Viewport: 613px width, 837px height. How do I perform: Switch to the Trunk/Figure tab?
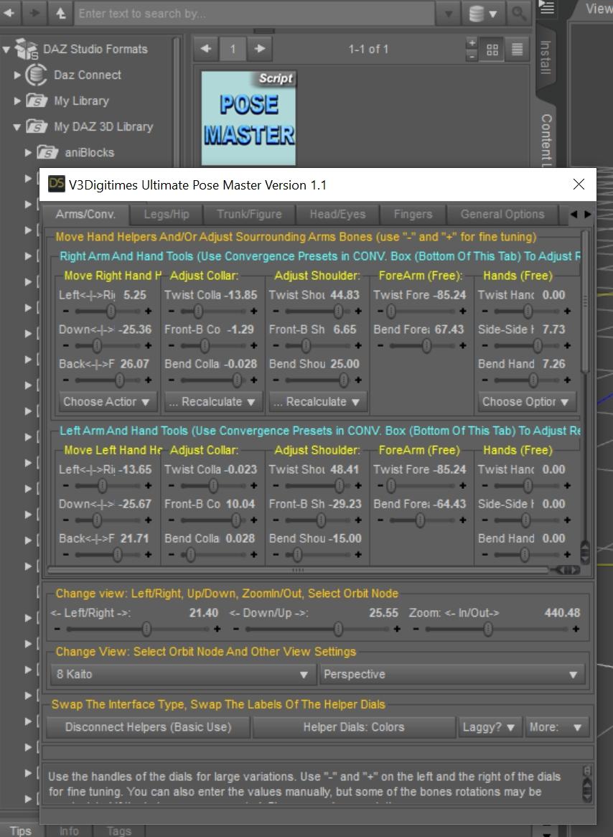pos(249,215)
